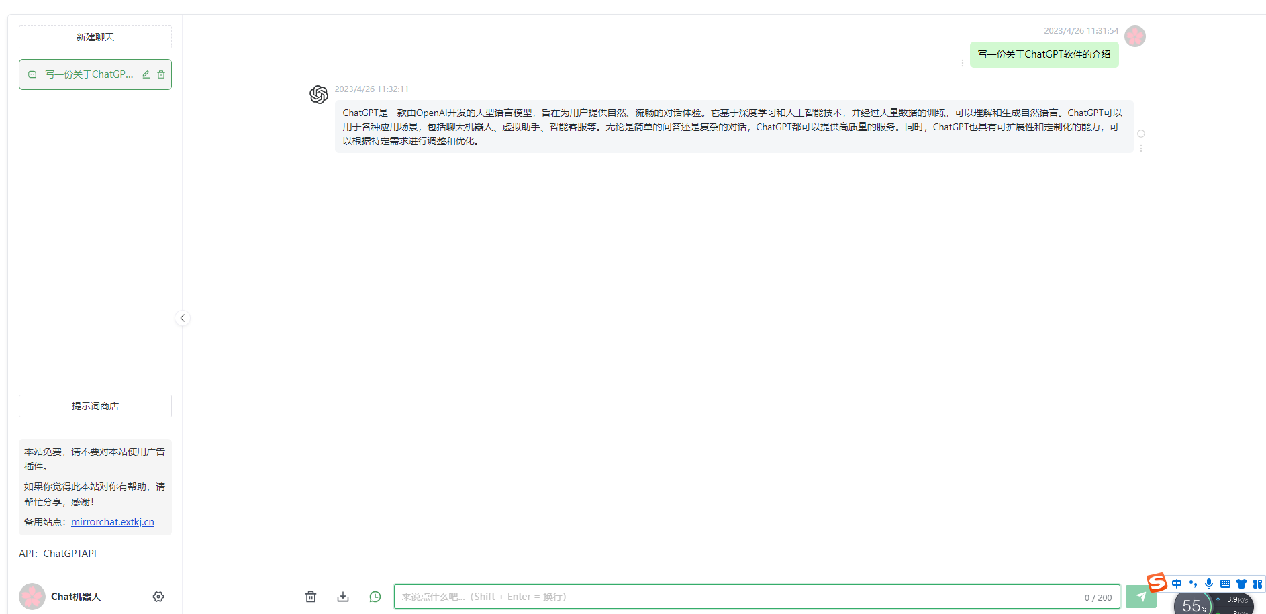Image resolution: width=1266 pixels, height=614 pixels.
Task: Click the ChatGPT reply text bubble
Action: pyautogui.click(x=734, y=127)
